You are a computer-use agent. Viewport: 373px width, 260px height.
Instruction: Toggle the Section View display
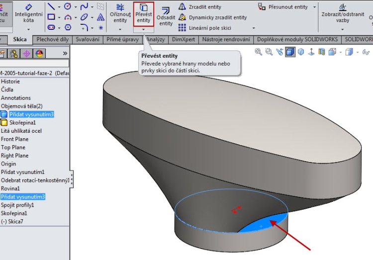point(322,52)
